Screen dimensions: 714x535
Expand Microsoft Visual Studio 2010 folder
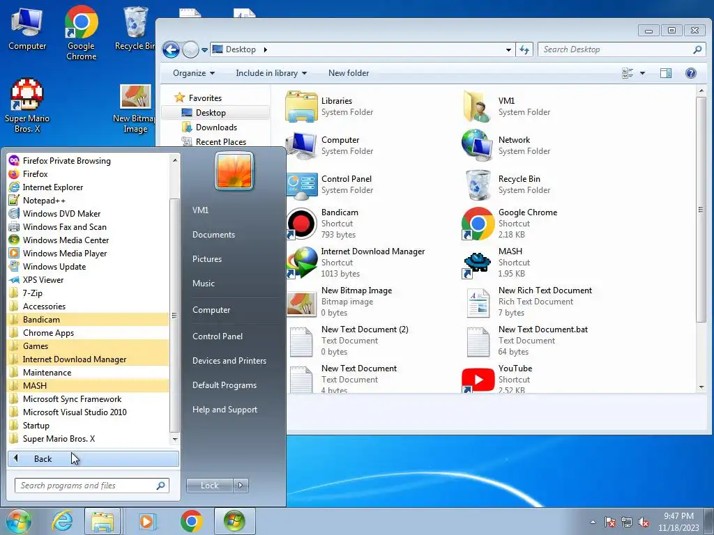click(88, 412)
